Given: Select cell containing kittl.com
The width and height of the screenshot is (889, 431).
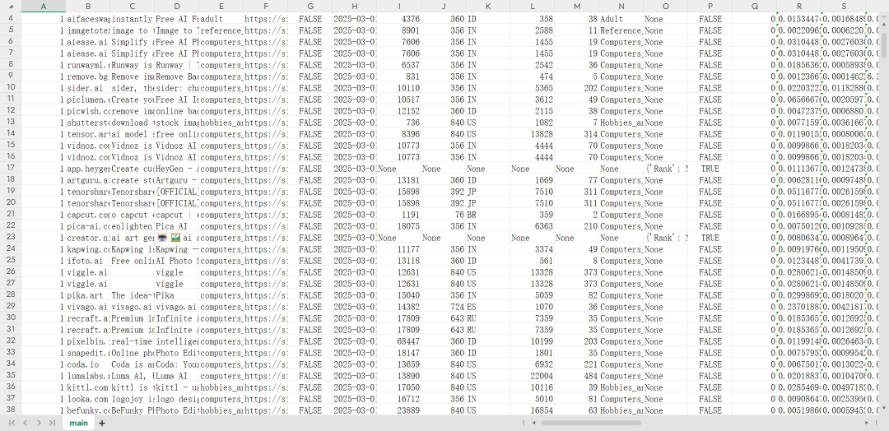Looking at the screenshot, I should 88,387.
